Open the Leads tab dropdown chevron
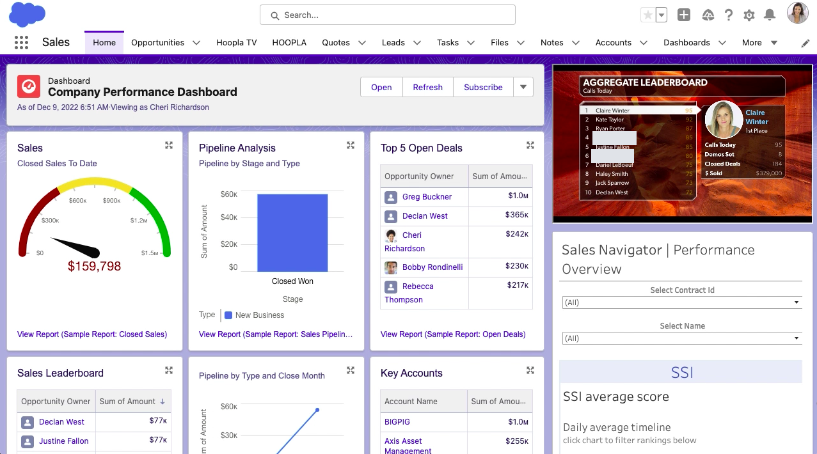 pyautogui.click(x=417, y=43)
